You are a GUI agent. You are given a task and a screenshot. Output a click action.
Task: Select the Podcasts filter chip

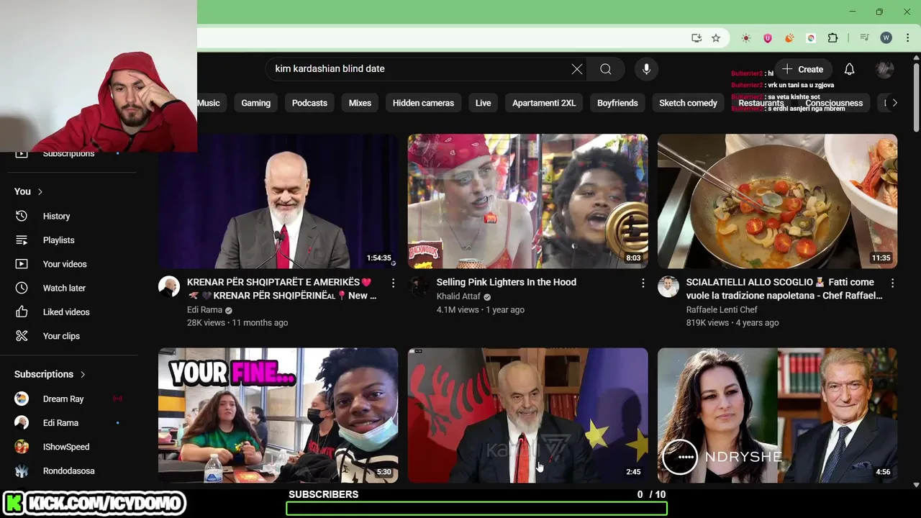(309, 103)
